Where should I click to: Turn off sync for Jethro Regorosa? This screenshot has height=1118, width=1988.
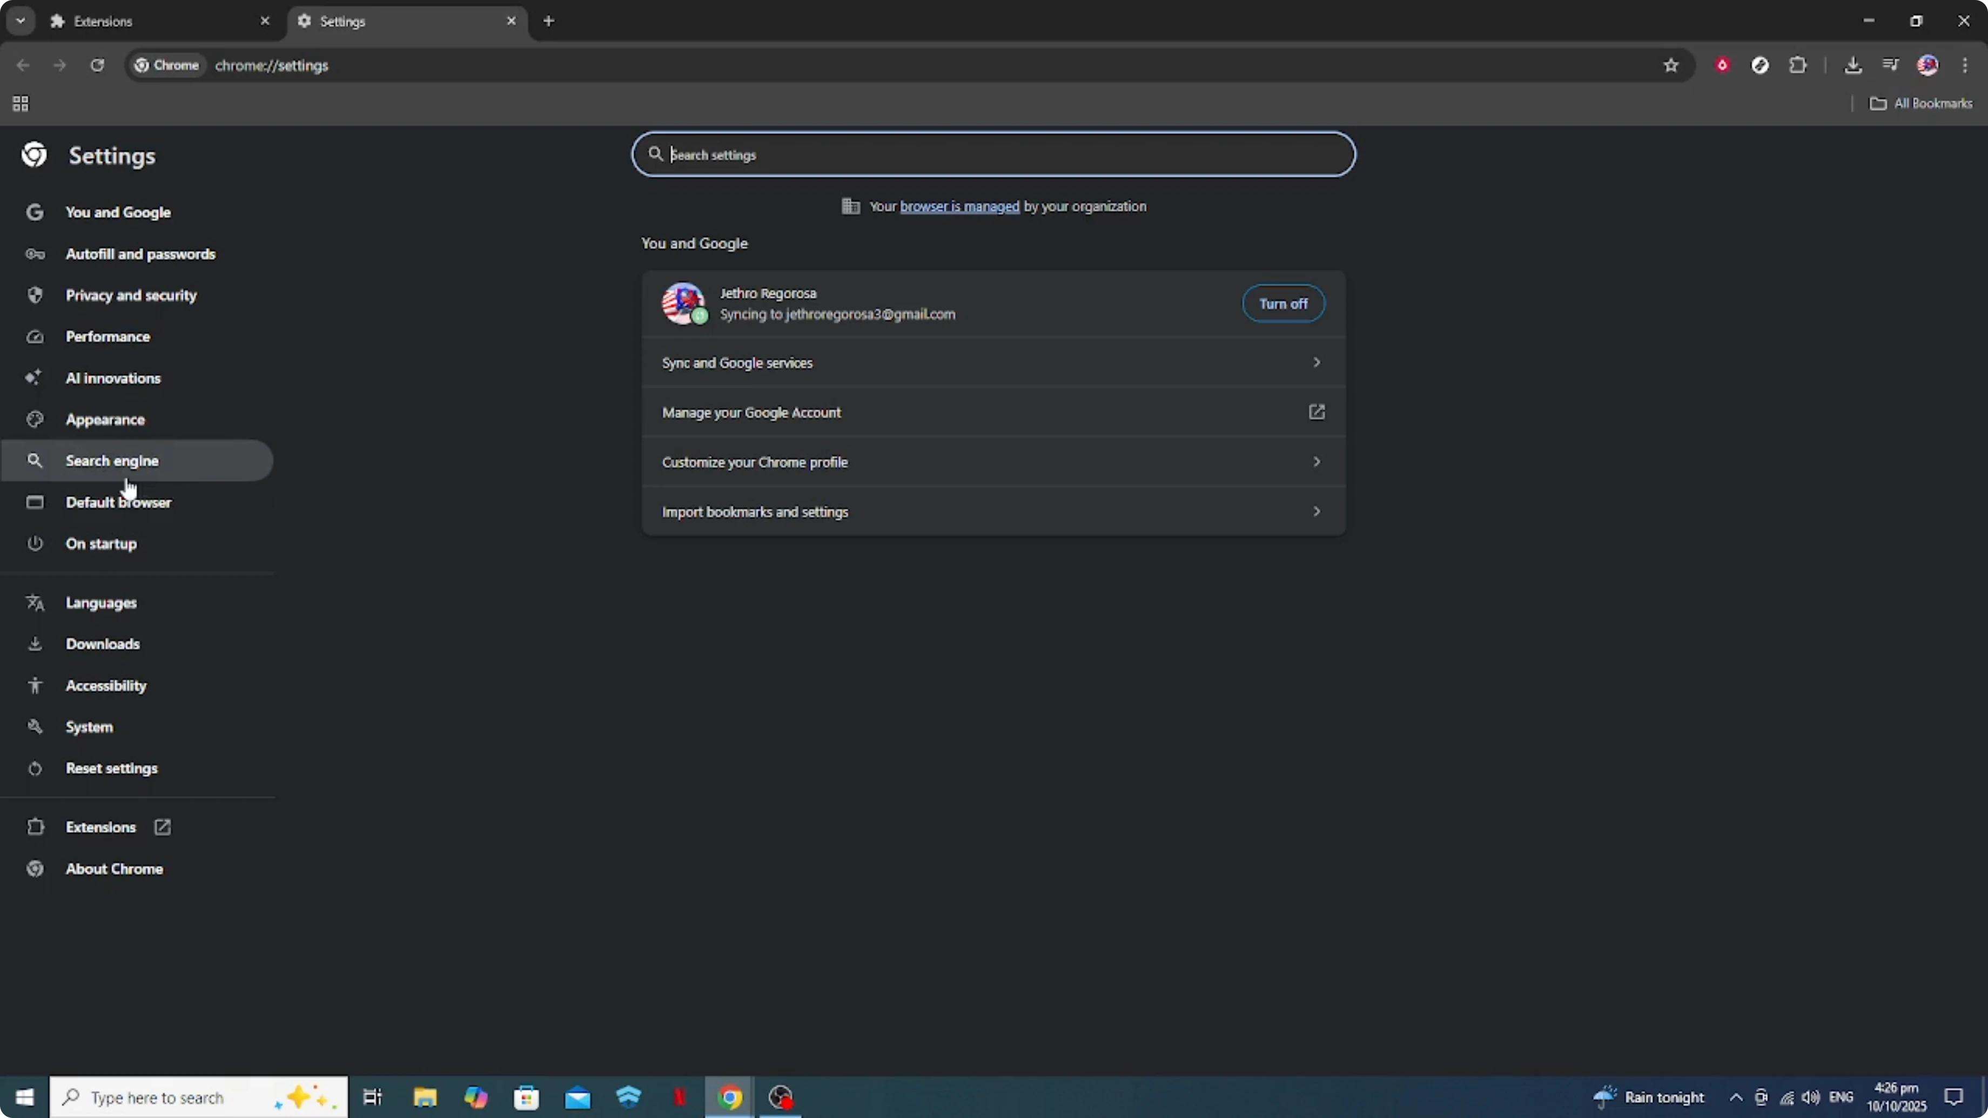(x=1282, y=303)
